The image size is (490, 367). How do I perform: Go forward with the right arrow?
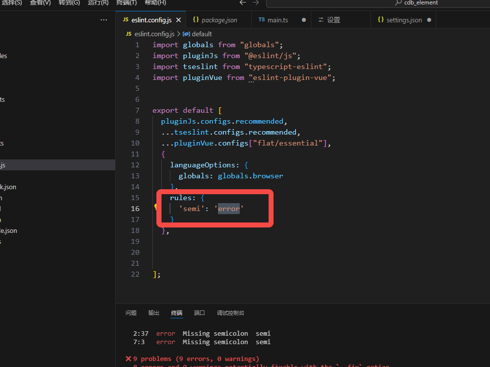[256, 2]
